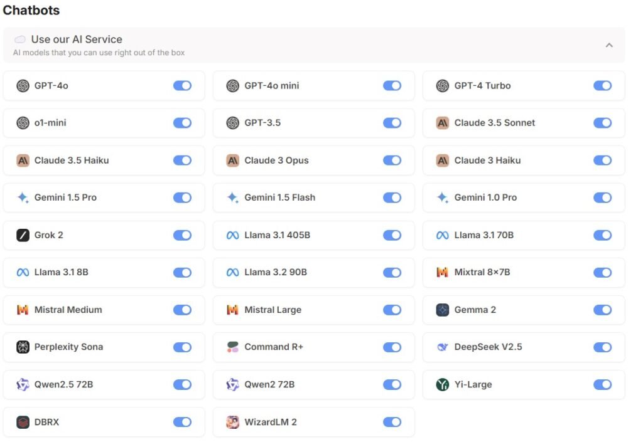This screenshot has height=447, width=643.
Task: Disable the Command R+ toggle
Action: pyautogui.click(x=392, y=347)
